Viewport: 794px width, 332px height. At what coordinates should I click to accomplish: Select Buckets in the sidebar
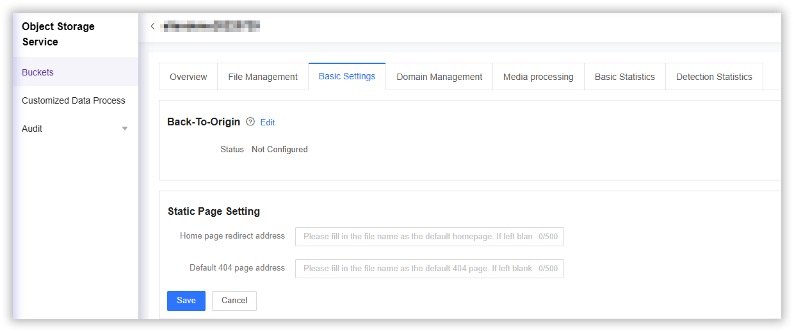point(38,72)
